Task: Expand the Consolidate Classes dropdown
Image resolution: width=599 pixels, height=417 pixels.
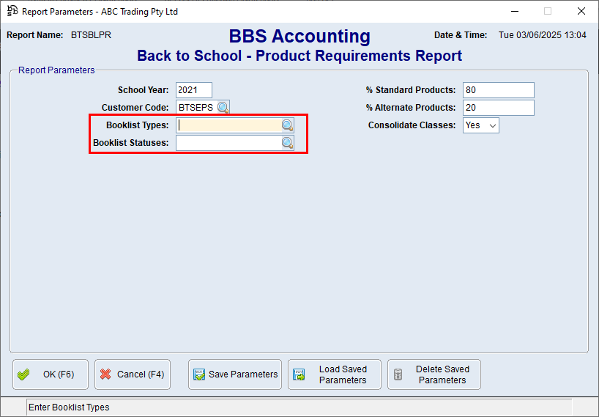Action: pos(493,125)
